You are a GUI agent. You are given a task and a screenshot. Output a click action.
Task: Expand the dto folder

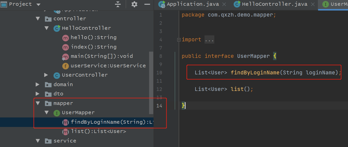[38, 94]
